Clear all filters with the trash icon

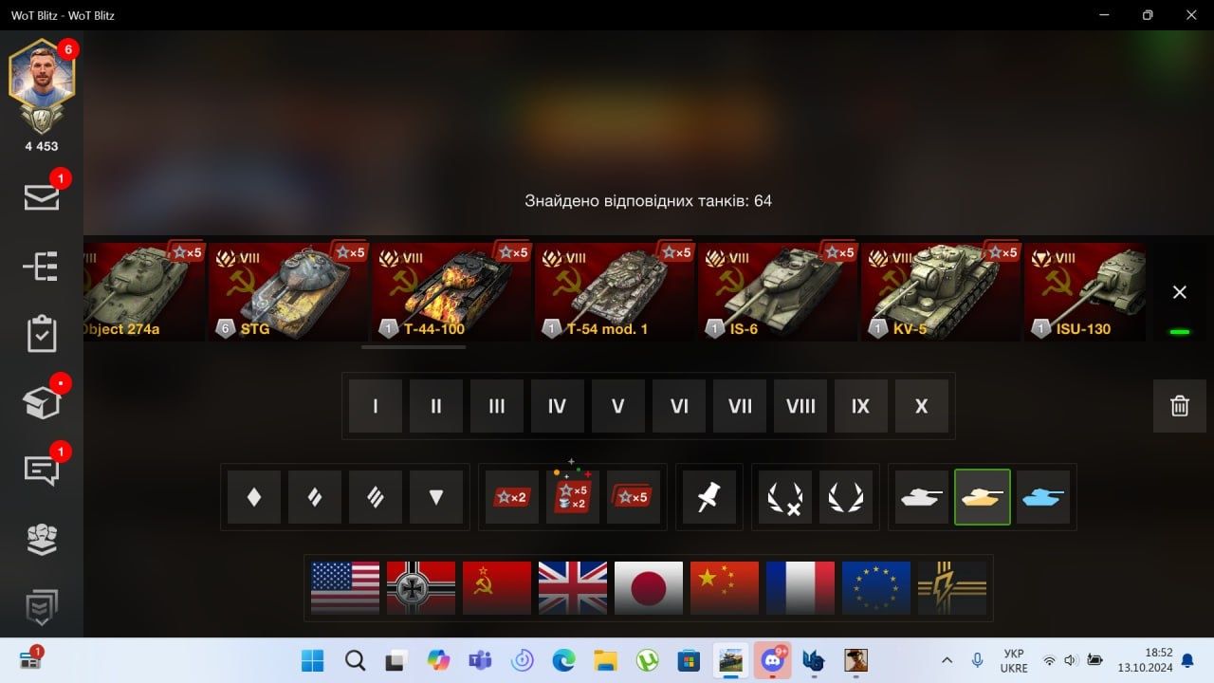pyautogui.click(x=1180, y=406)
